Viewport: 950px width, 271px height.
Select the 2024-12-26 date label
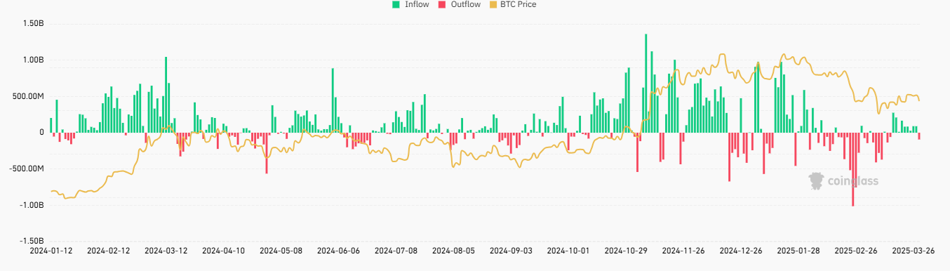pyautogui.click(x=742, y=250)
